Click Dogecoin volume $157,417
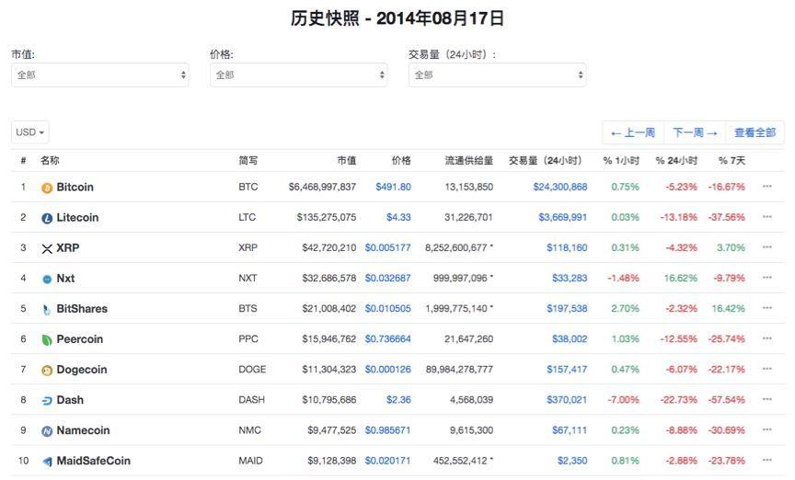795x480 pixels. coord(567,370)
